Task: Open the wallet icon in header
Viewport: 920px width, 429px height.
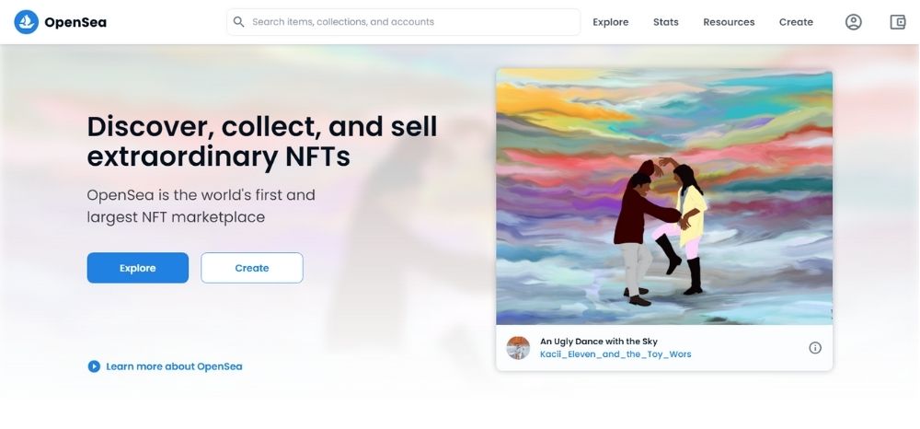Action: tap(898, 22)
